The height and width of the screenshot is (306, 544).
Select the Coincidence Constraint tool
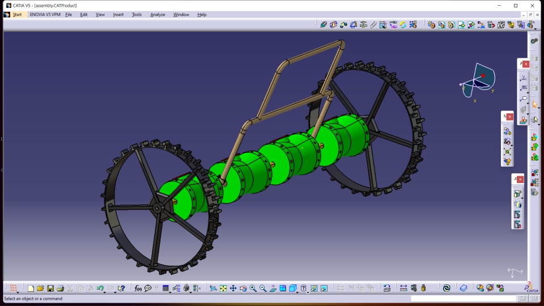(x=324, y=24)
